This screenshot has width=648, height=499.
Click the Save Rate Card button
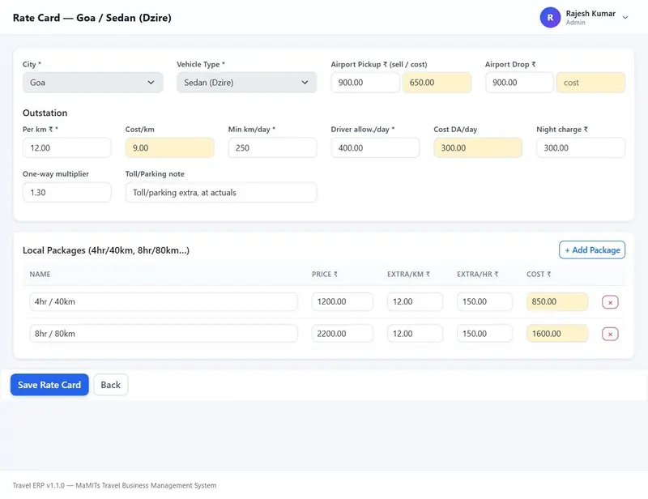click(x=49, y=385)
